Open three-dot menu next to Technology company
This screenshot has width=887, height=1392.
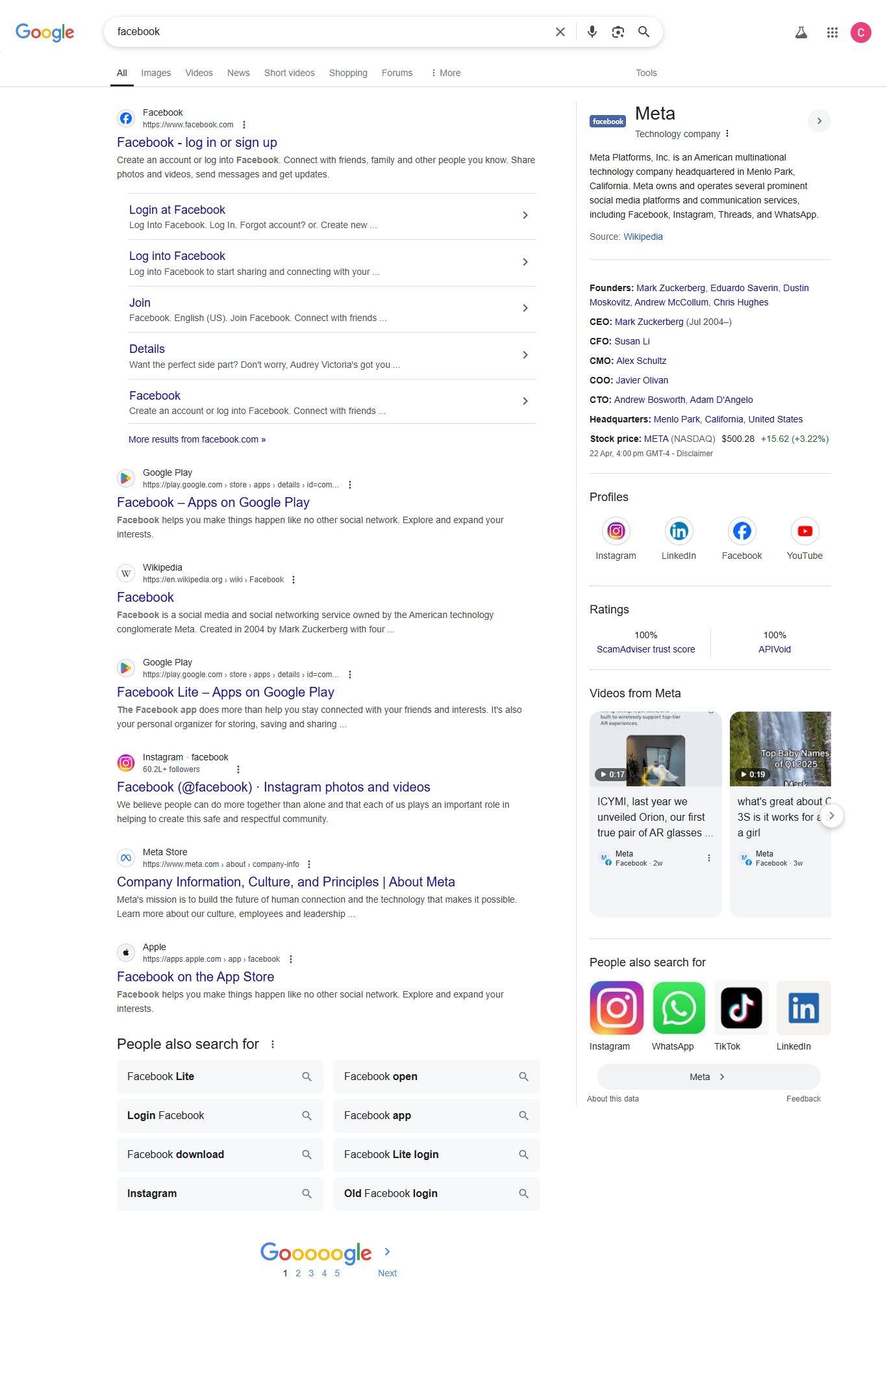727,134
